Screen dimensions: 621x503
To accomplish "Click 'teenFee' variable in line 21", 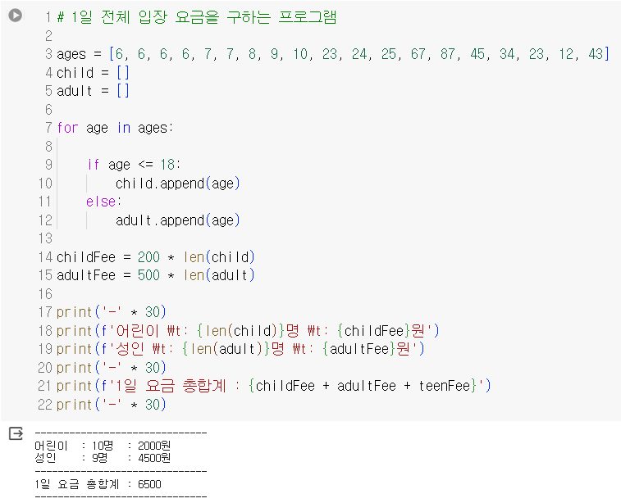I will pos(445,386).
